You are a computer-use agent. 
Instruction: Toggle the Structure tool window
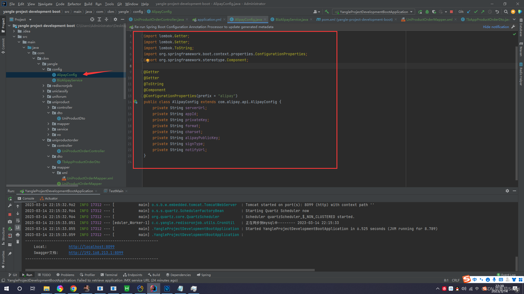(3, 236)
